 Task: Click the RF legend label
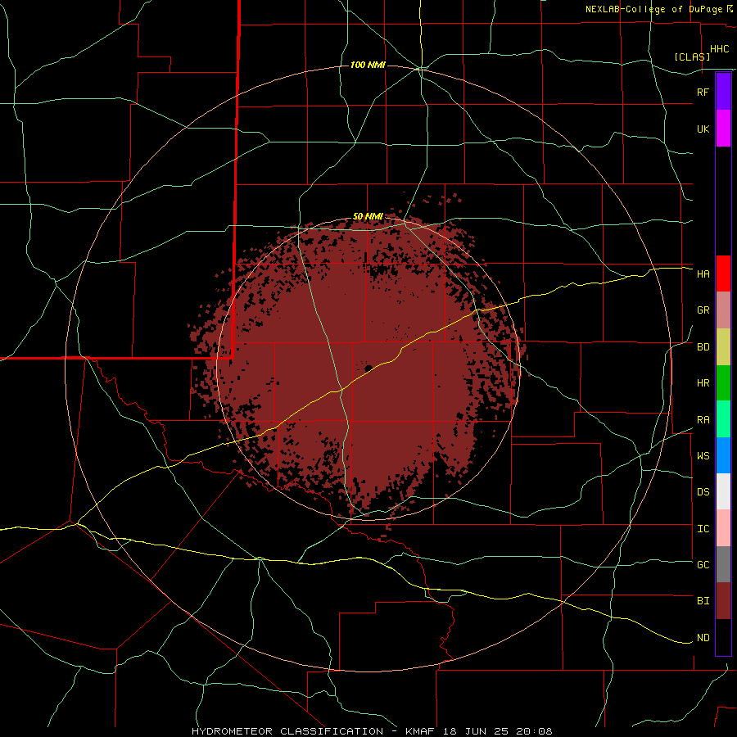click(x=703, y=92)
